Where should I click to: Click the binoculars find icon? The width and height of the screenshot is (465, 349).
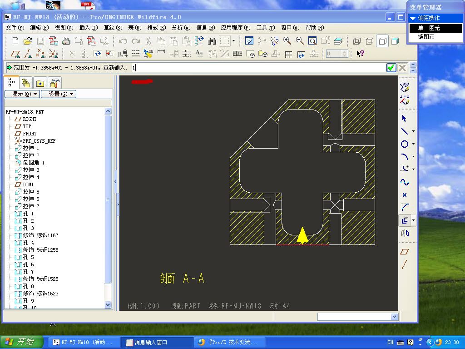(x=212, y=41)
